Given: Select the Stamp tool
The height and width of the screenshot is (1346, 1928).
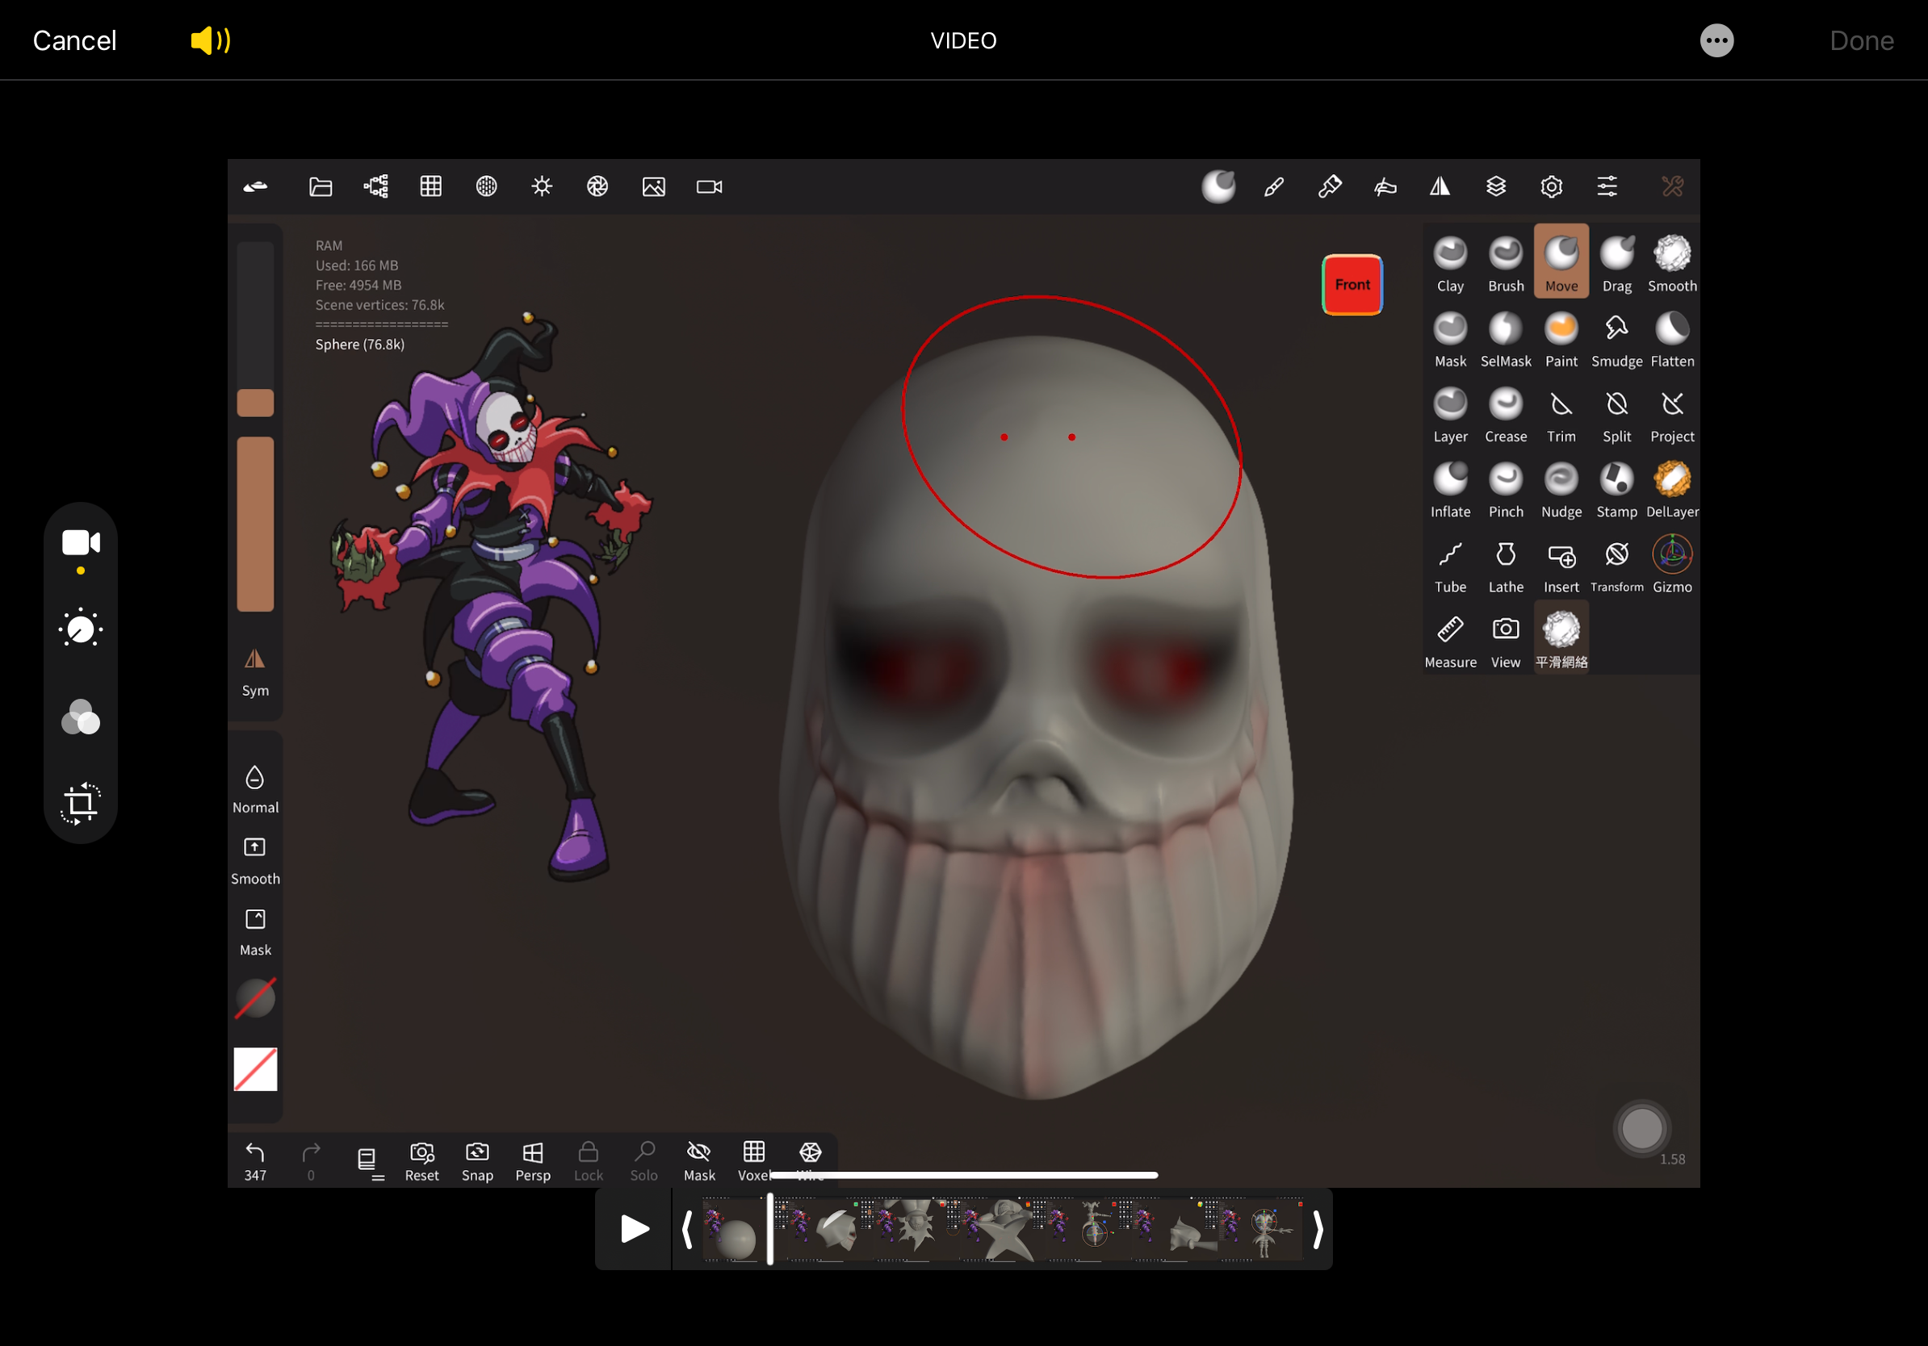Looking at the screenshot, I should (1616, 489).
